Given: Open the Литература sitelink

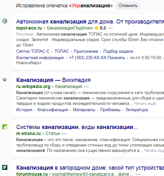Looking at the screenshot, I should point(137,110).
